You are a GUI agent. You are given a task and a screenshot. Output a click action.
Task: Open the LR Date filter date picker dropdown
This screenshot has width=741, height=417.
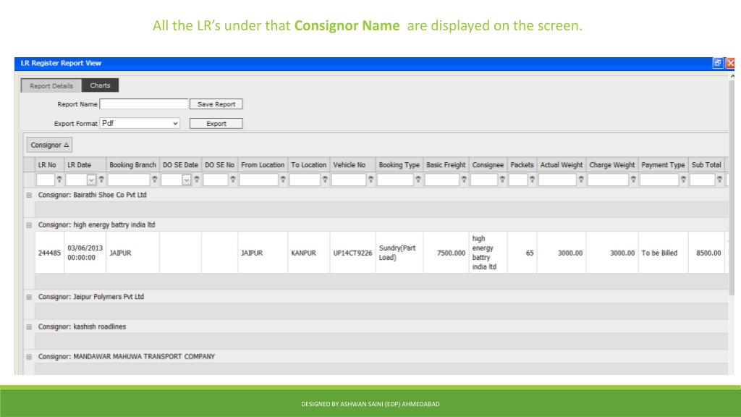coord(91,180)
